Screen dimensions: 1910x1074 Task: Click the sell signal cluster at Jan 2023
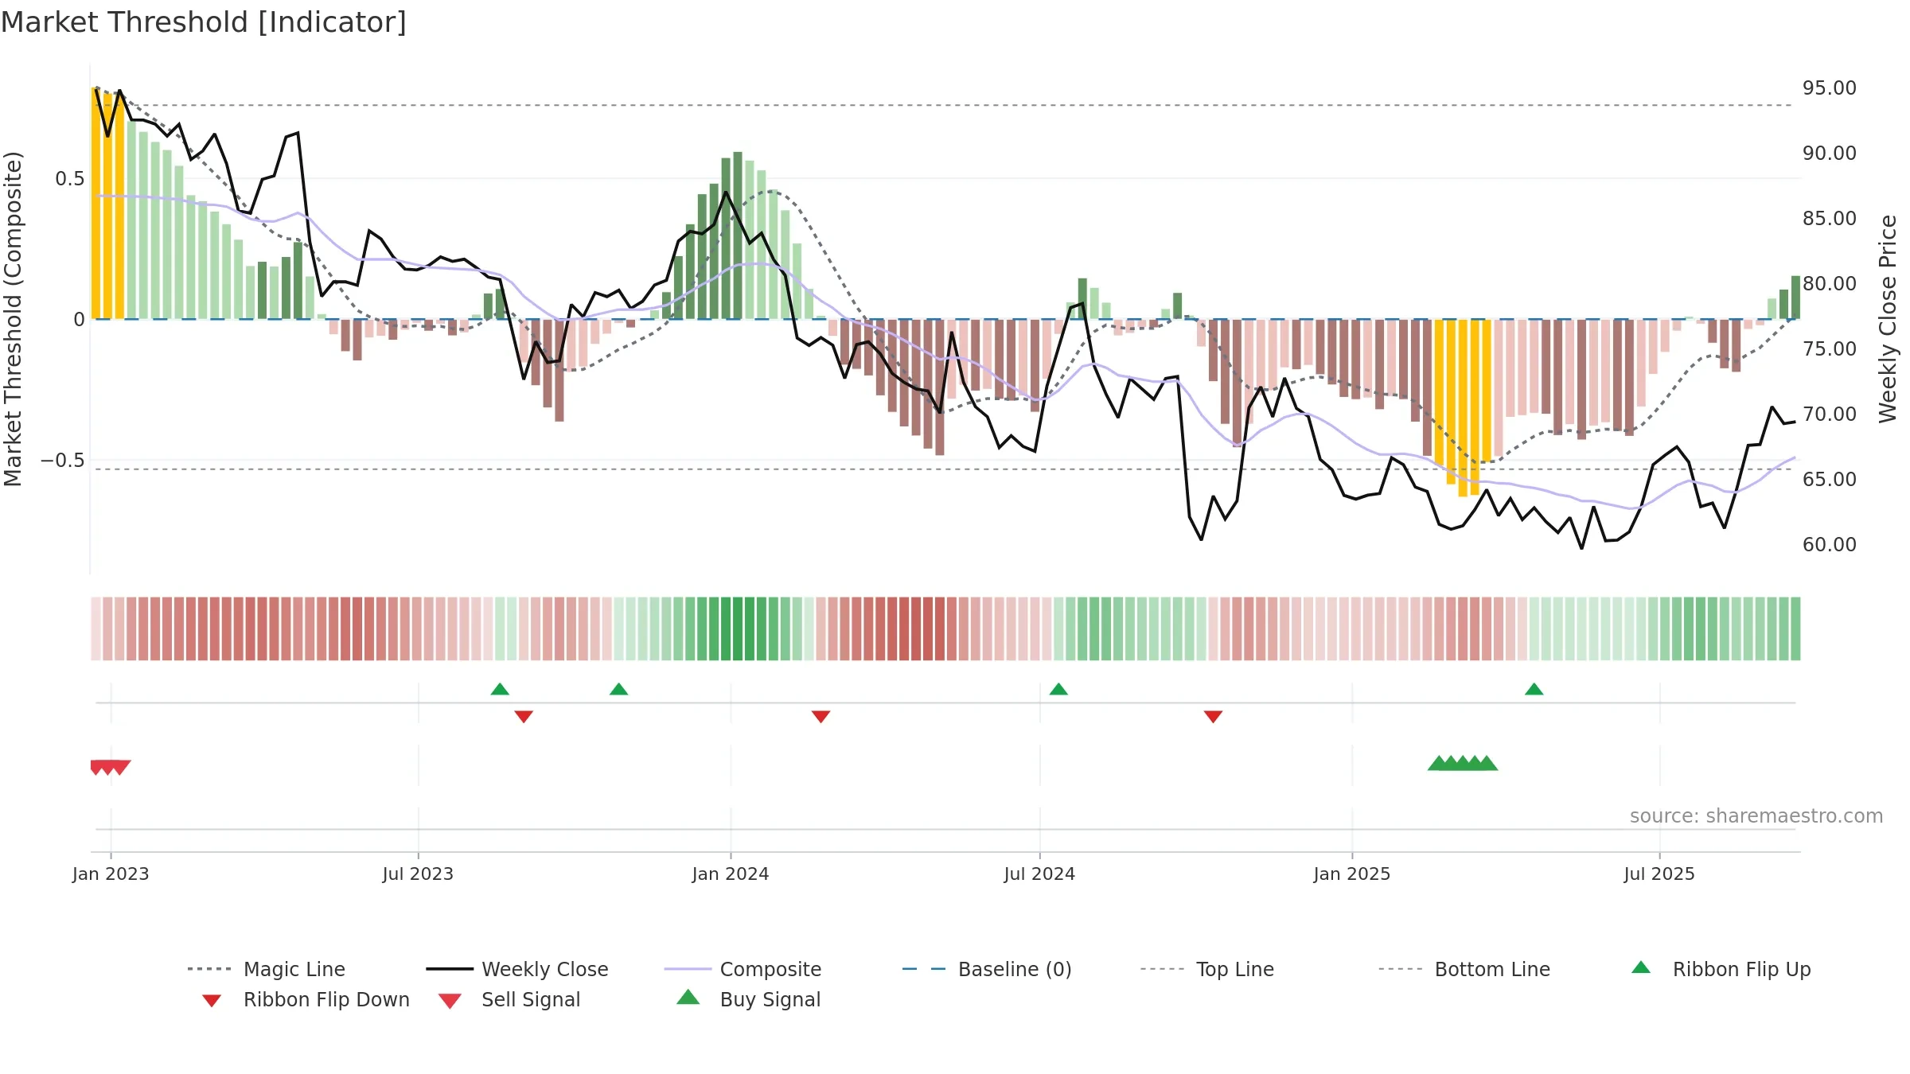click(x=111, y=768)
